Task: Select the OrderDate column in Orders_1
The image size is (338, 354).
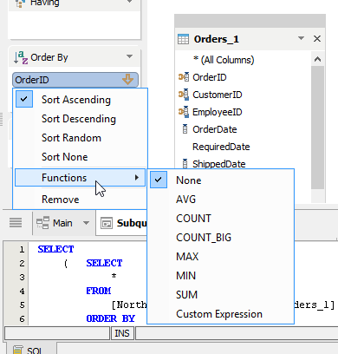Action: [215, 129]
